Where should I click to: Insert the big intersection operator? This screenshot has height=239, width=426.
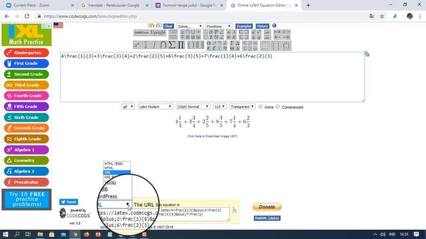coord(162,45)
